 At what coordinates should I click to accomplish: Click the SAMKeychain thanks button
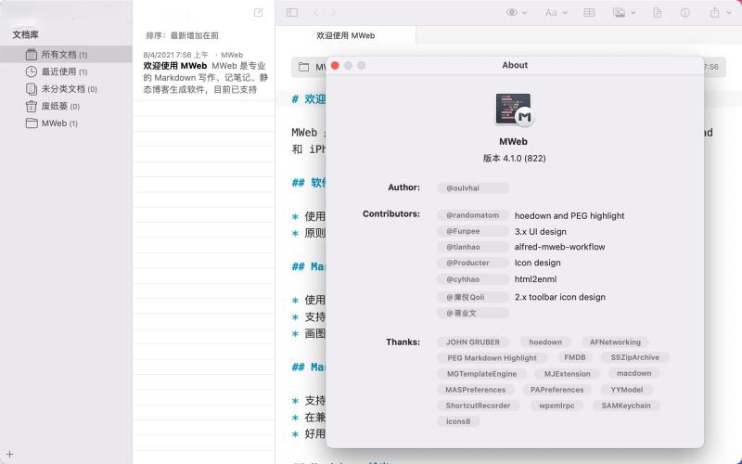(x=626, y=406)
